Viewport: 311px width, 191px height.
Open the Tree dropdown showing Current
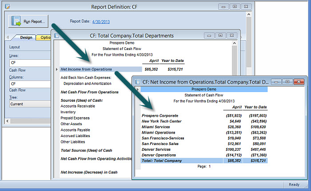tap(29, 104)
